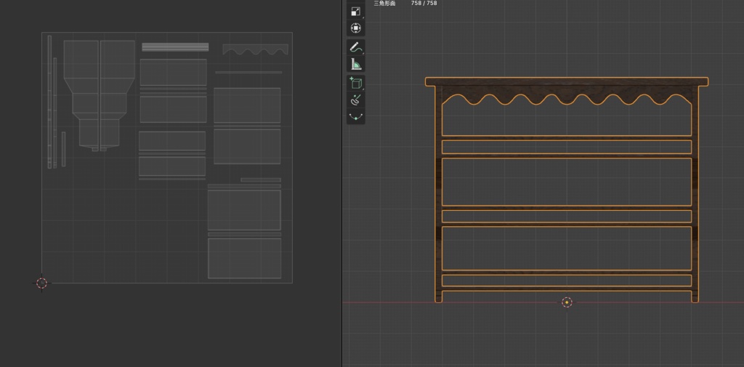744x367 pixels.
Task: Click the 758 / 758 triangle count
Action: pyautogui.click(x=424, y=4)
